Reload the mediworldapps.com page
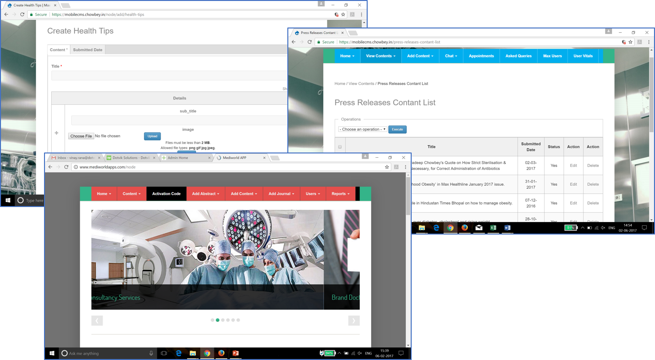The width and height of the screenshot is (655, 360). click(66, 167)
